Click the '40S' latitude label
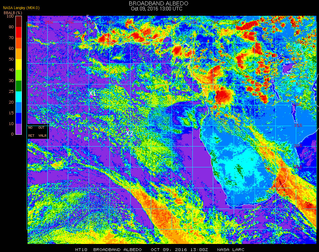Screen dimensions: 319x252 pos(299,229)
